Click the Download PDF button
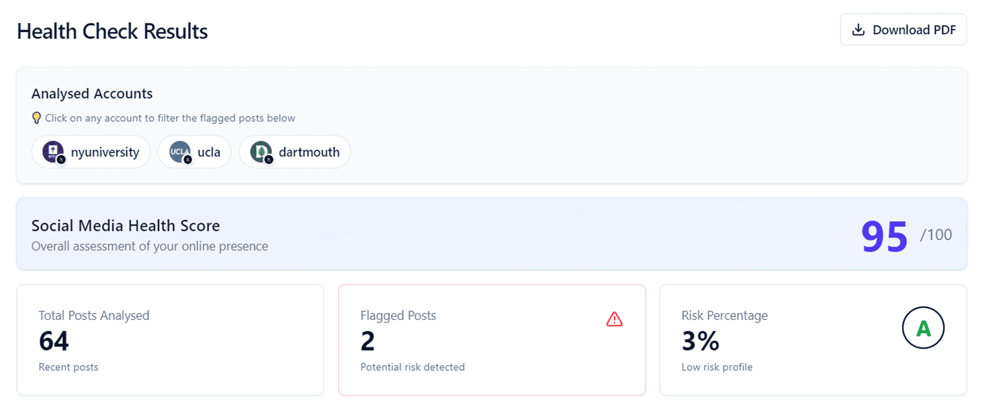 [903, 29]
